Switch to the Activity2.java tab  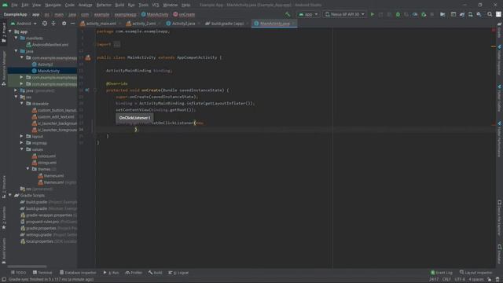coord(183,24)
